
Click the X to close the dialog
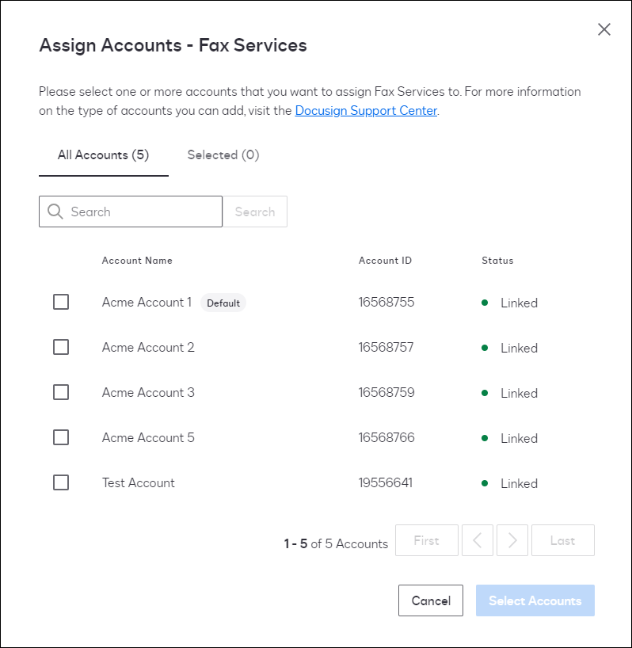pos(604,29)
